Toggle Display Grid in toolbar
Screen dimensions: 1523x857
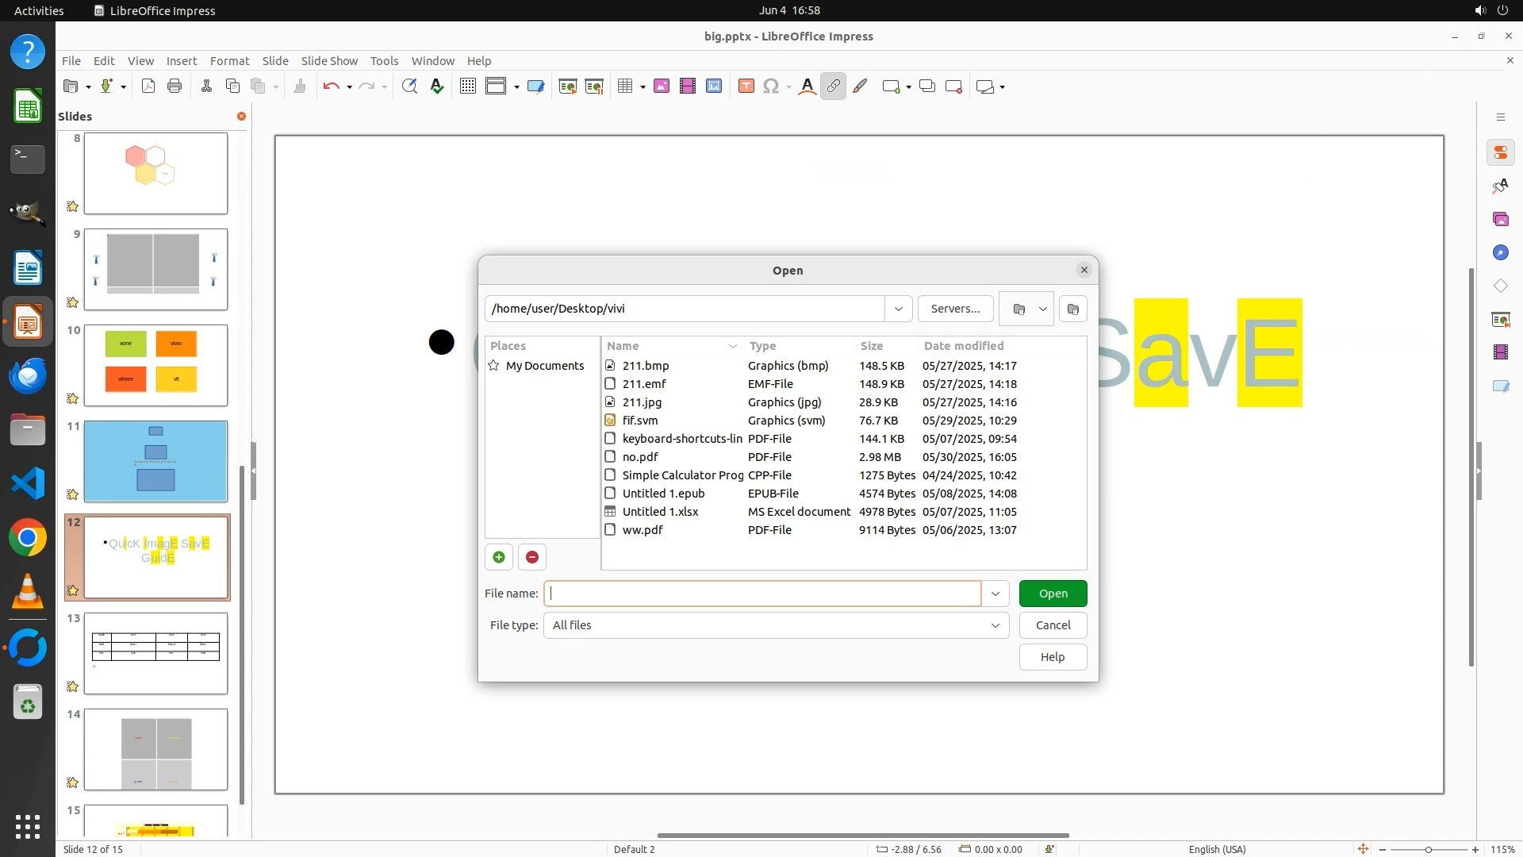[x=468, y=86]
